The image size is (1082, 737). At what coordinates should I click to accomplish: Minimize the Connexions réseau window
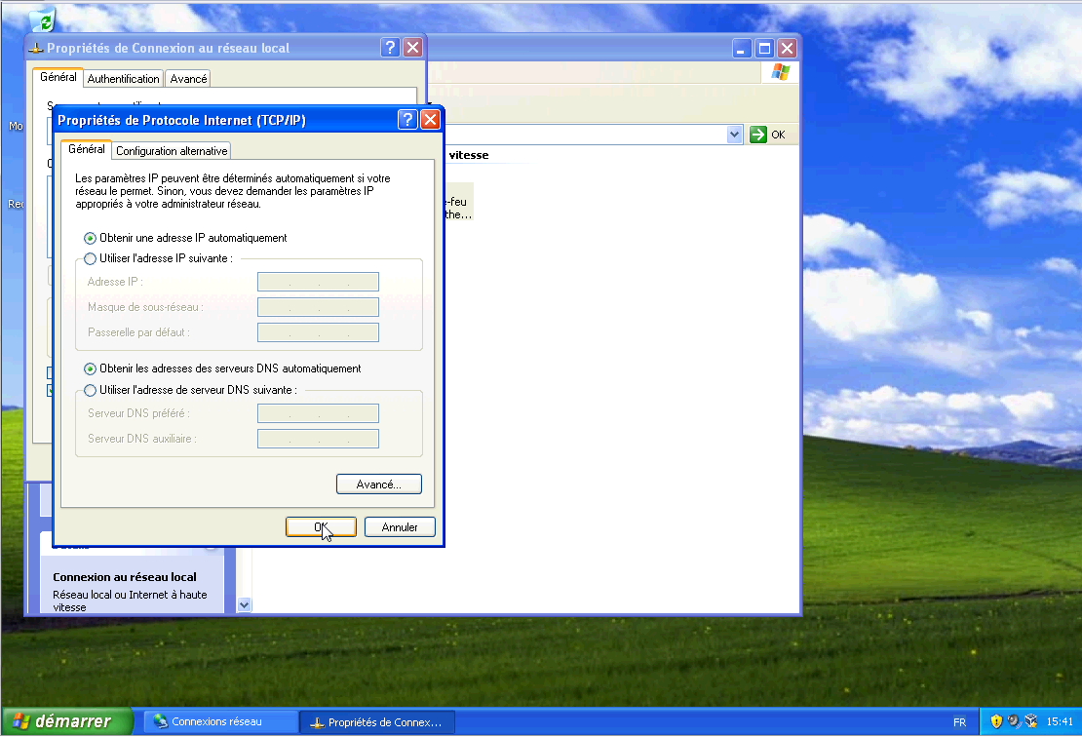(x=742, y=49)
